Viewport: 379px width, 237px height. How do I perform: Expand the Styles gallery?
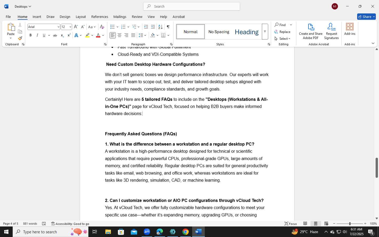point(265,32)
